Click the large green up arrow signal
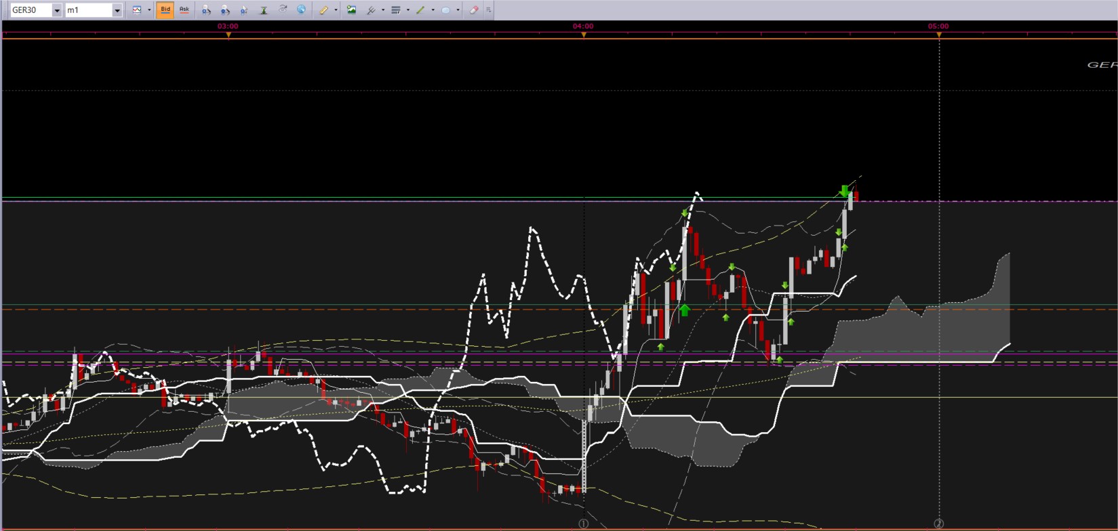Image resolution: width=1118 pixels, height=531 pixels. click(685, 310)
